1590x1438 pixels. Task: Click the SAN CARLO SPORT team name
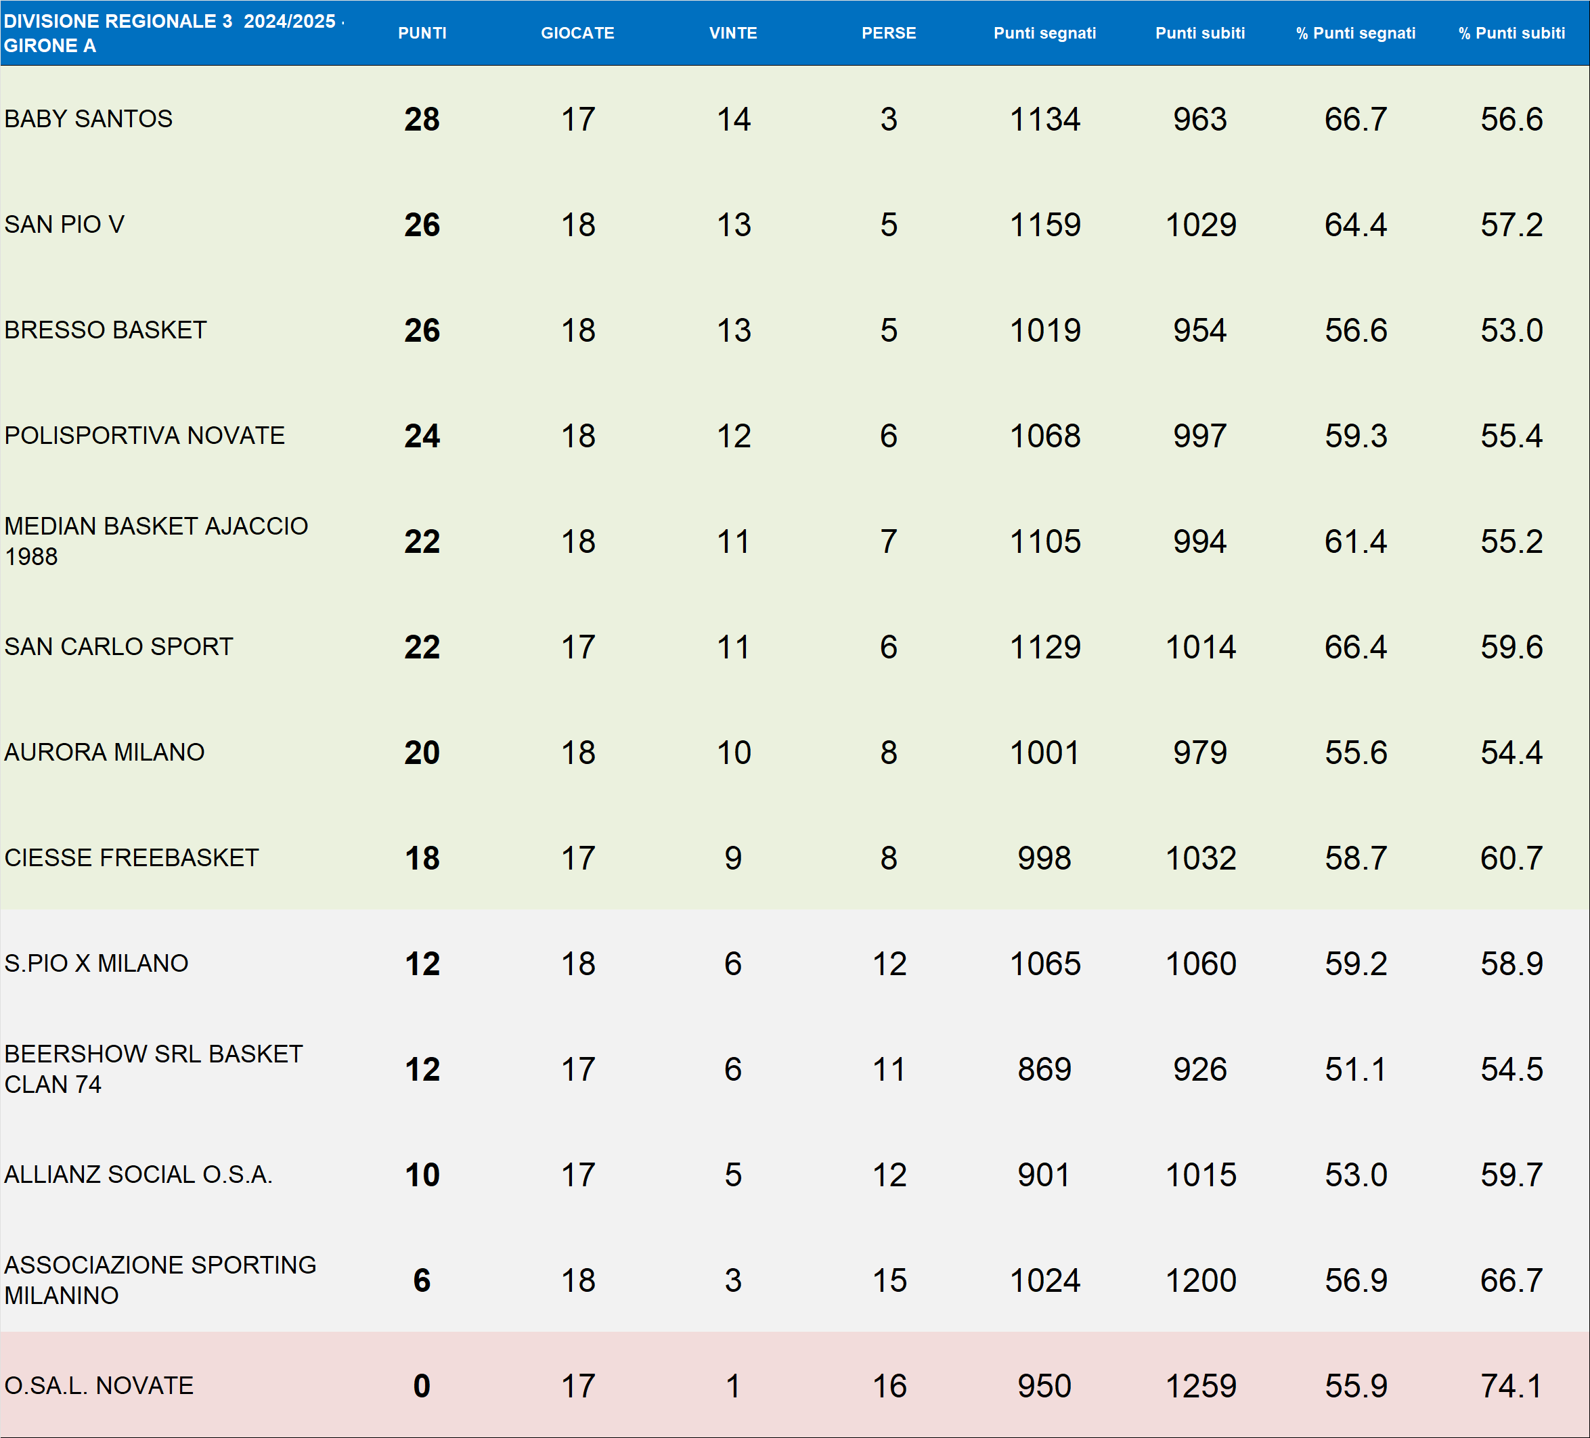(119, 646)
